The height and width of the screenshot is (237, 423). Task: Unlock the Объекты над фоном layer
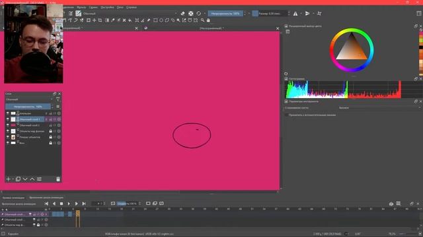(50, 131)
